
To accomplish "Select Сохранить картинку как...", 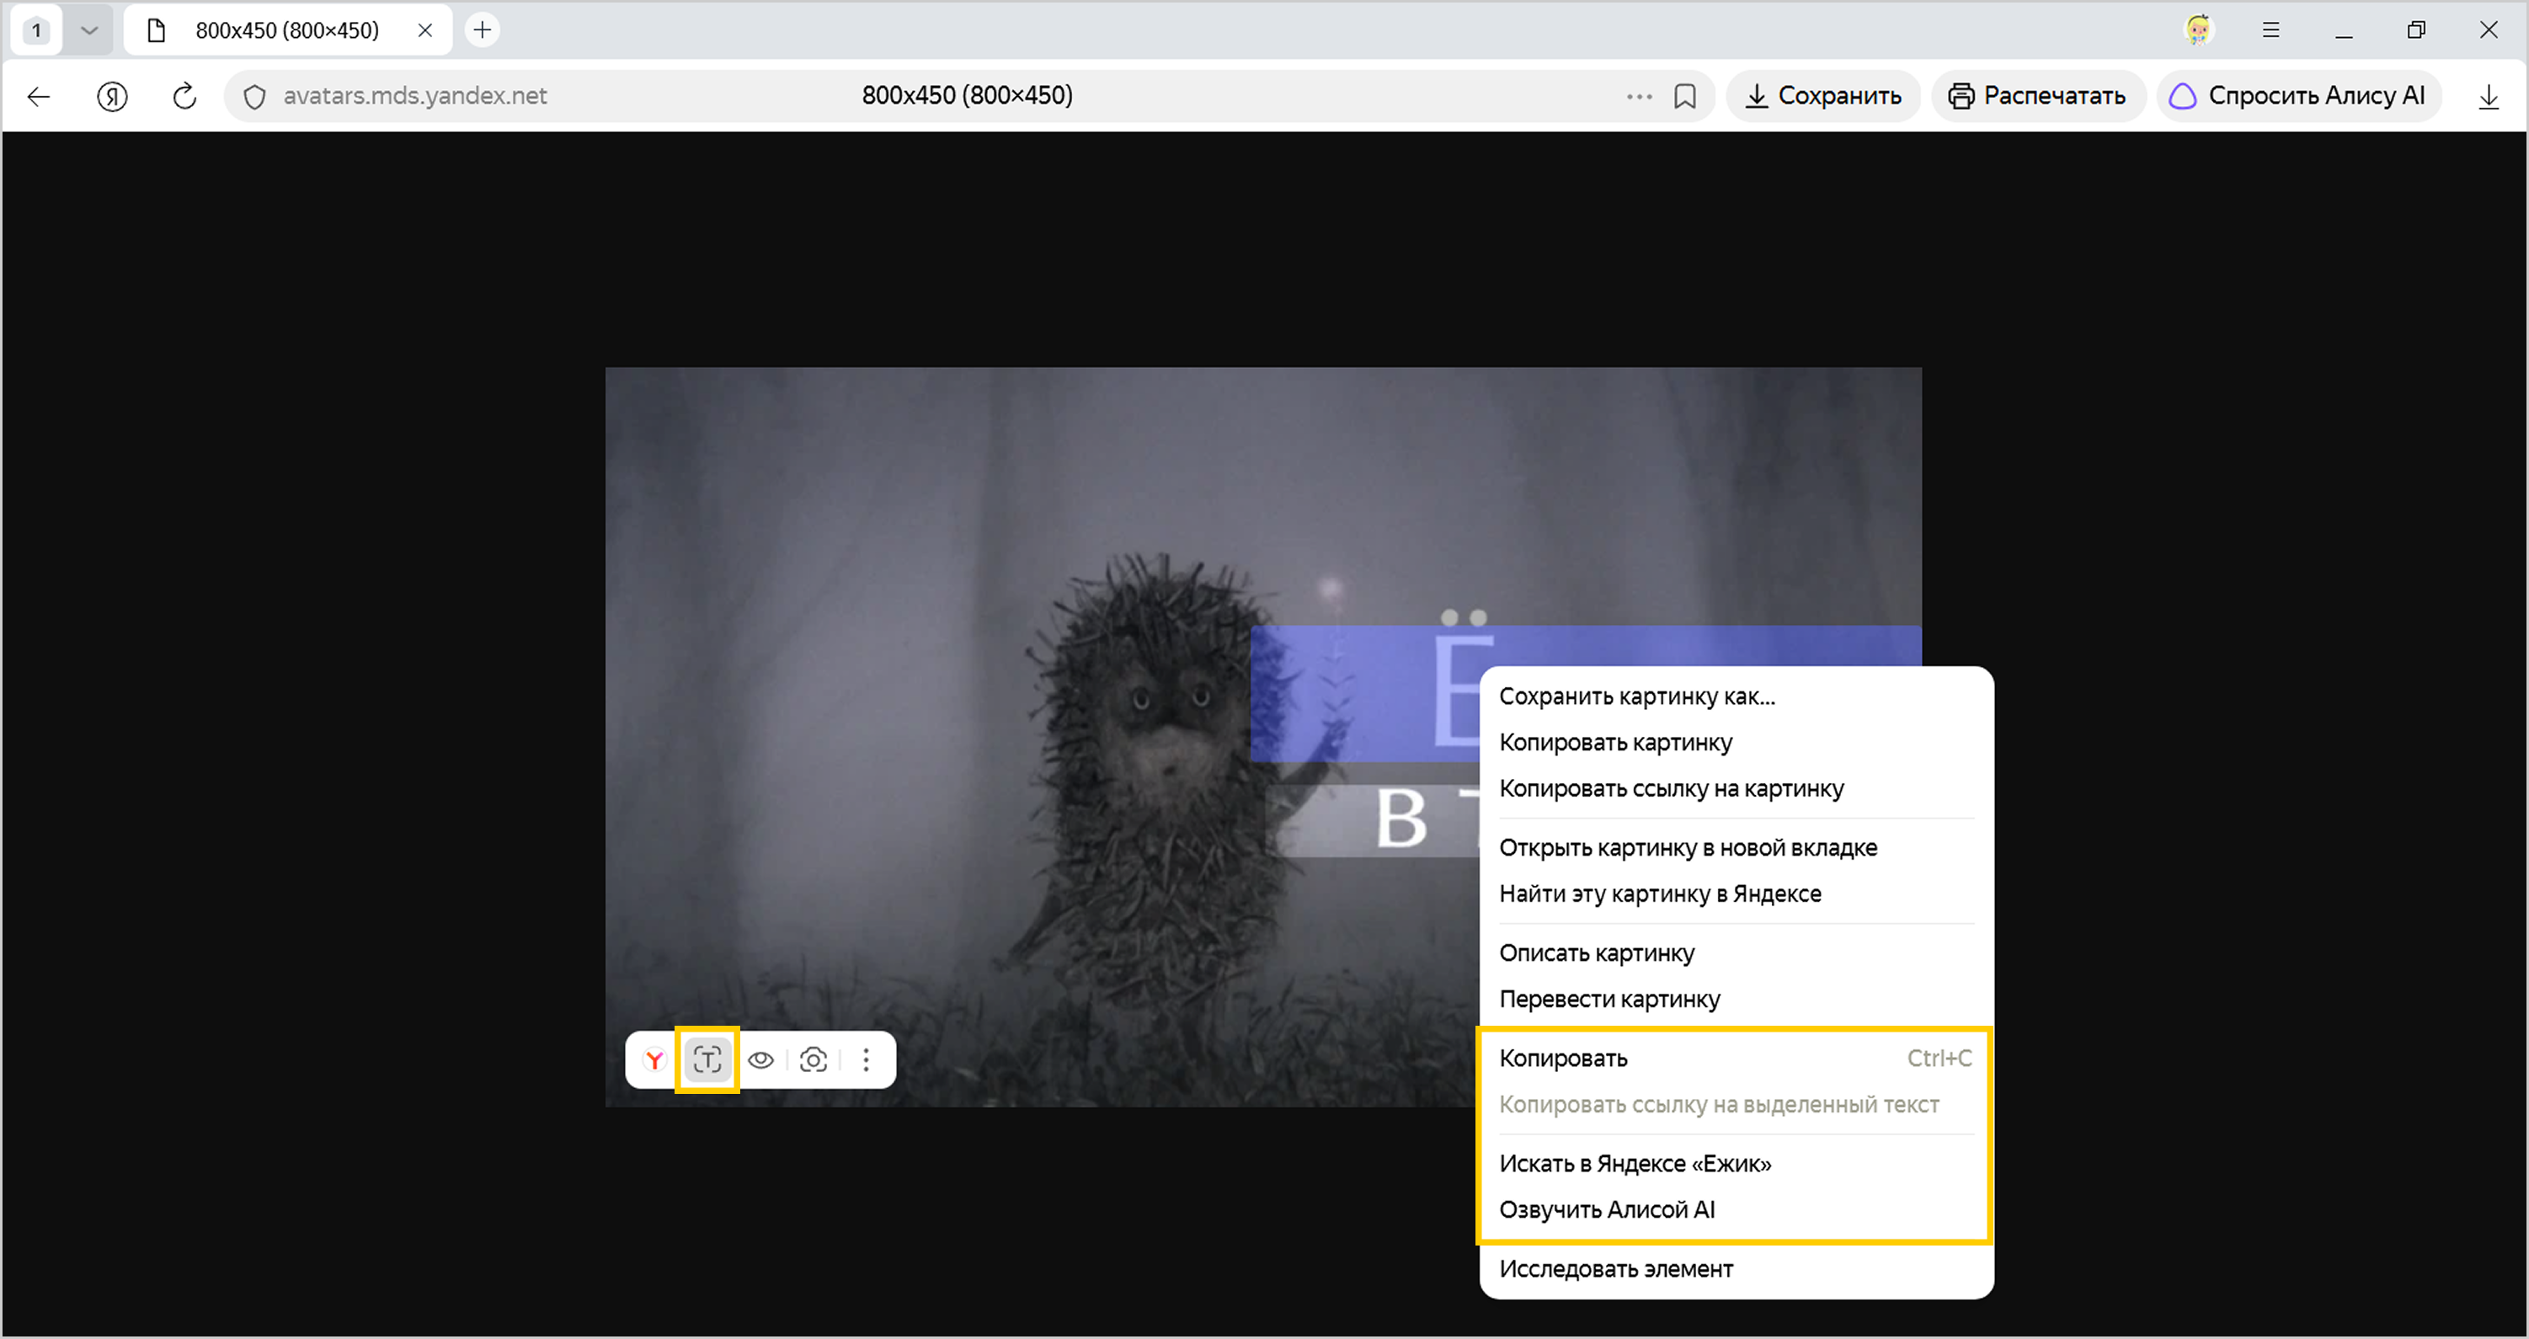I will pyautogui.click(x=1736, y=696).
